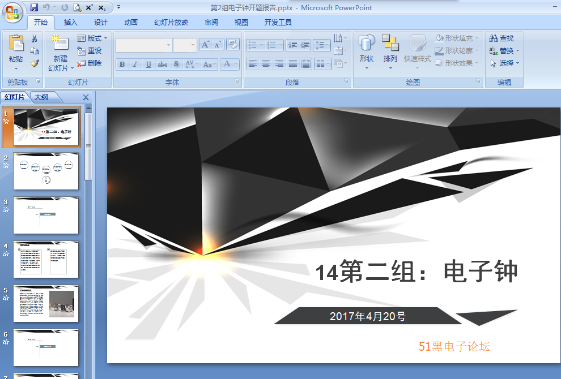Click the Paste clipboard icon
Screen dimensions: 561x379
click(16, 43)
